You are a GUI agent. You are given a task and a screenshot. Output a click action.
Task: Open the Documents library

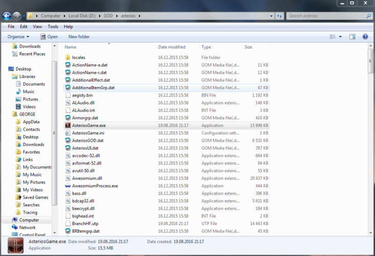pos(34,84)
